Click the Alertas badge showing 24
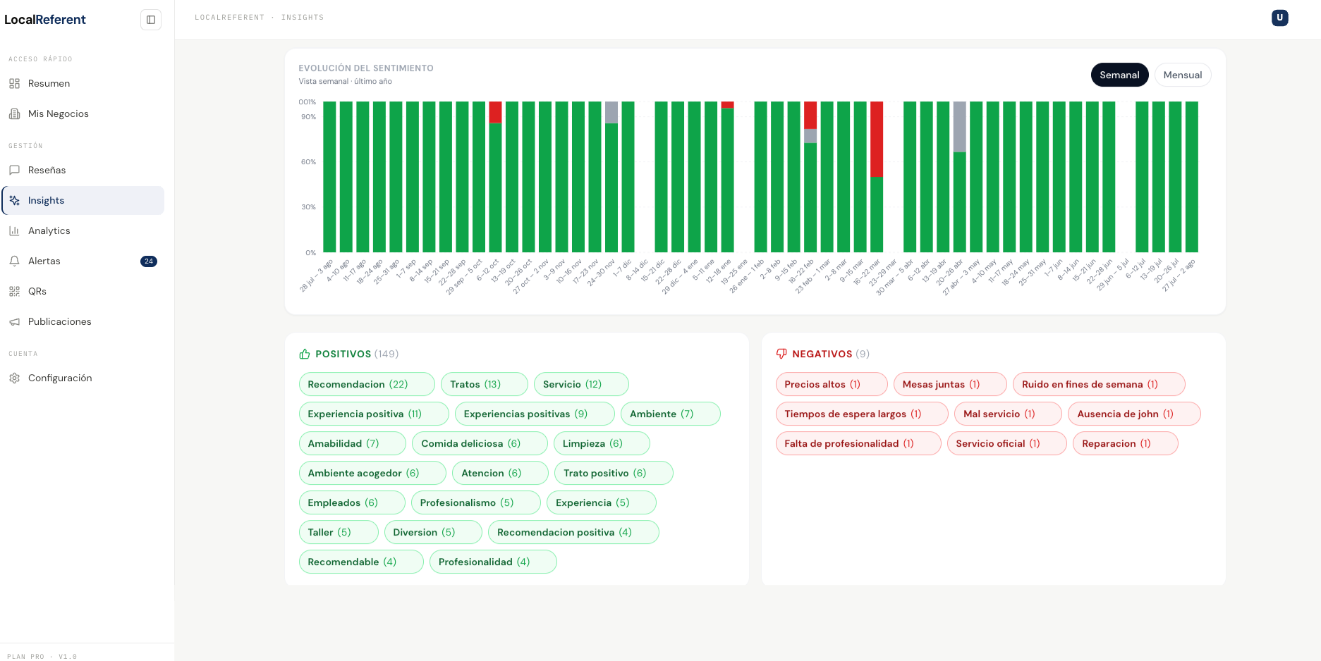 (149, 261)
